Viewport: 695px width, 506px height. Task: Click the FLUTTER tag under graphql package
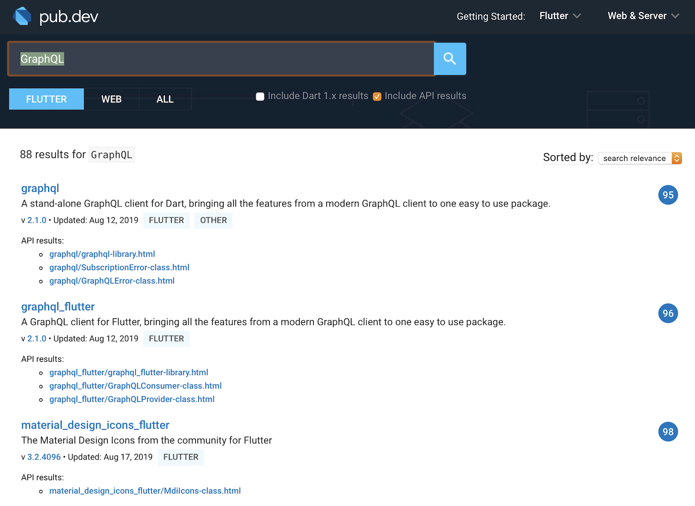tap(167, 220)
